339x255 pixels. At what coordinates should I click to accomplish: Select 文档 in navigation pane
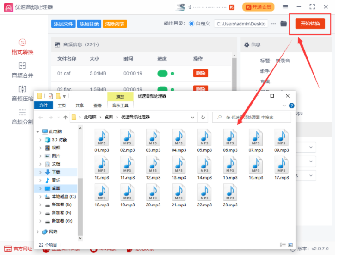coord(56,164)
